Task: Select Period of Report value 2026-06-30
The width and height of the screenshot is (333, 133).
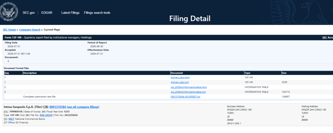Action: (97, 46)
